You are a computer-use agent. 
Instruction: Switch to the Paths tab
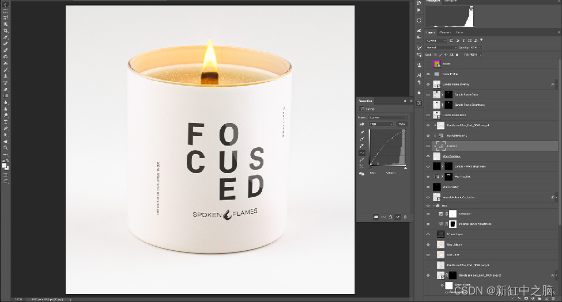pos(459,33)
